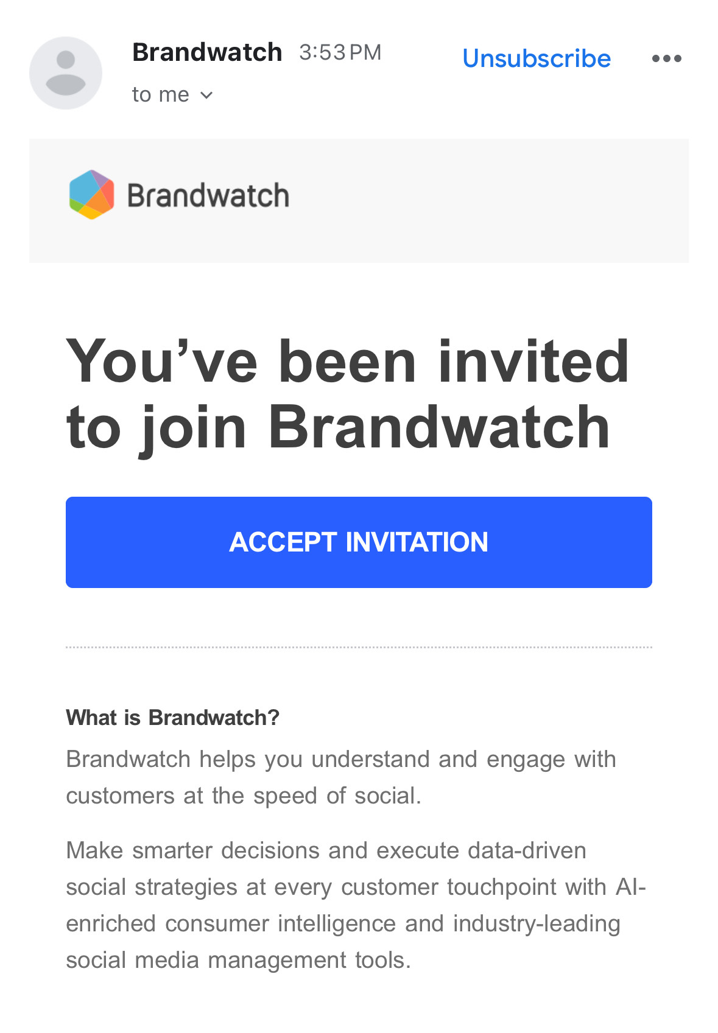Tap the 'to me' recipient text
718x1033 pixels.
point(161,95)
